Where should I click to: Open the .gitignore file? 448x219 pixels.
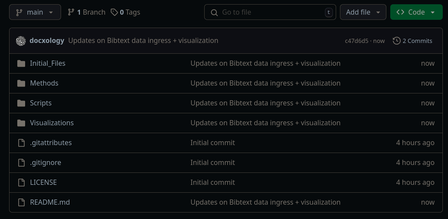point(45,163)
